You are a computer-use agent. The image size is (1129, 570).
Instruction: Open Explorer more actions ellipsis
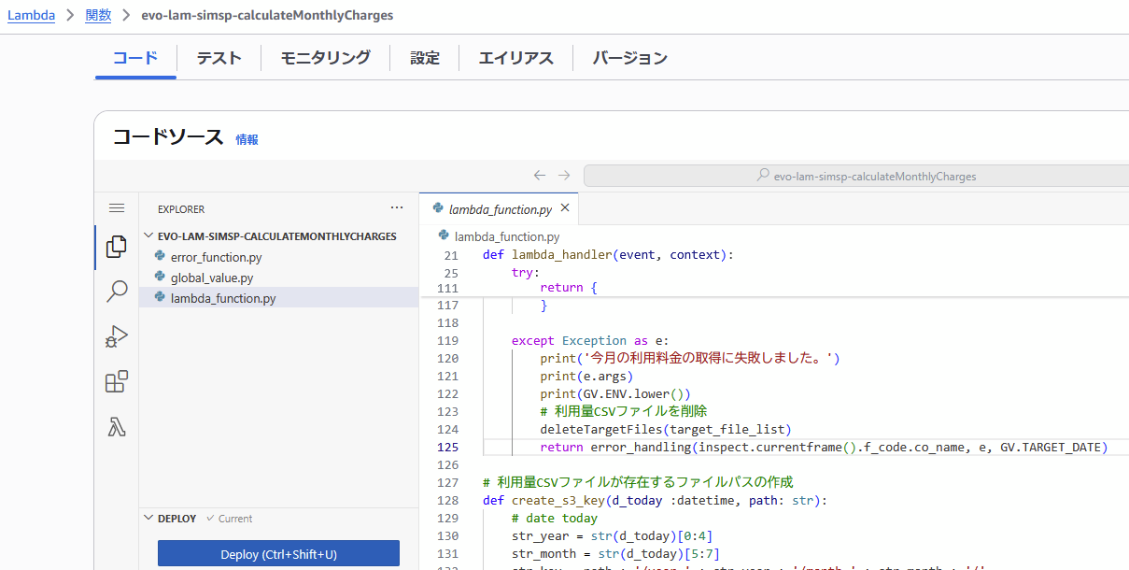click(397, 208)
